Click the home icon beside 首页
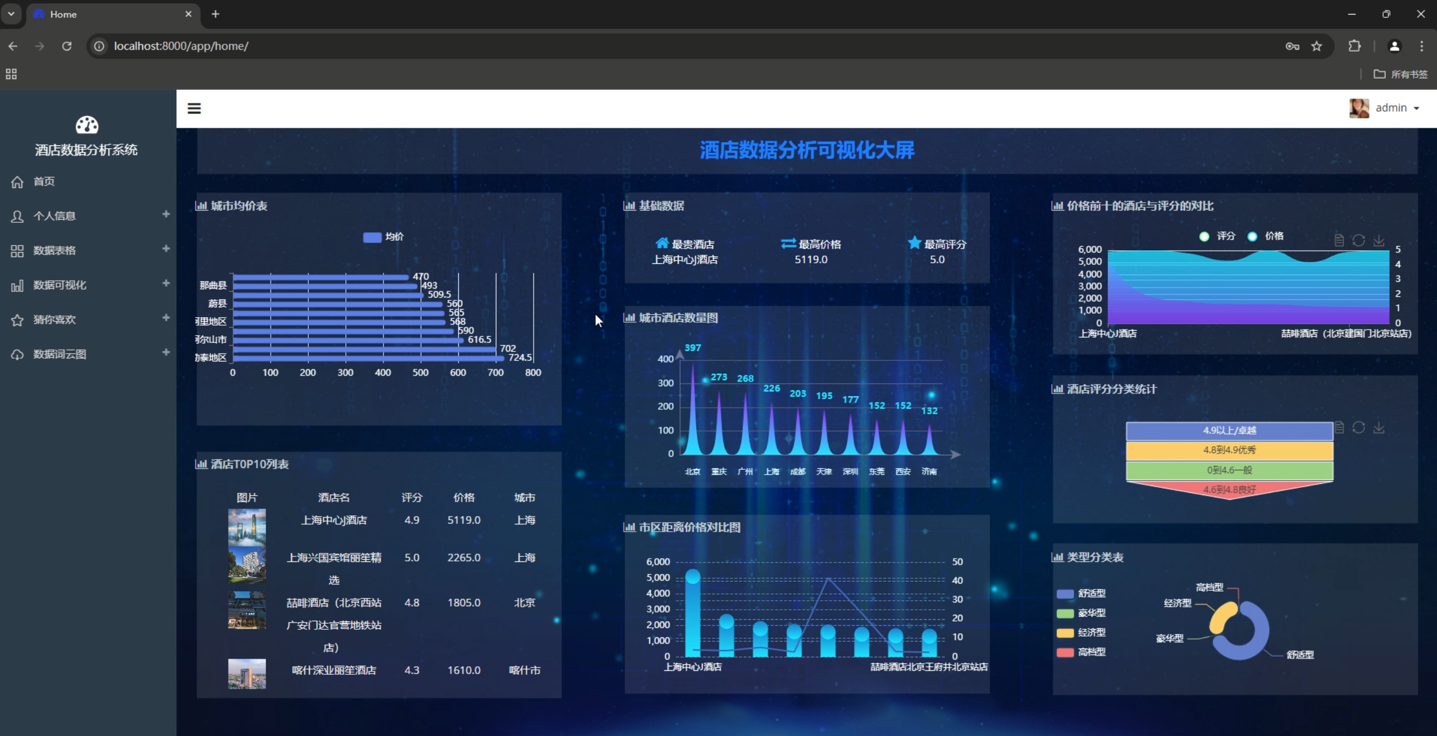Screen dimensions: 1437x736 (x=17, y=182)
